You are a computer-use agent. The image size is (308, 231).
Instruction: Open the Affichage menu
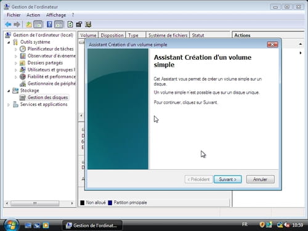coord(56,15)
